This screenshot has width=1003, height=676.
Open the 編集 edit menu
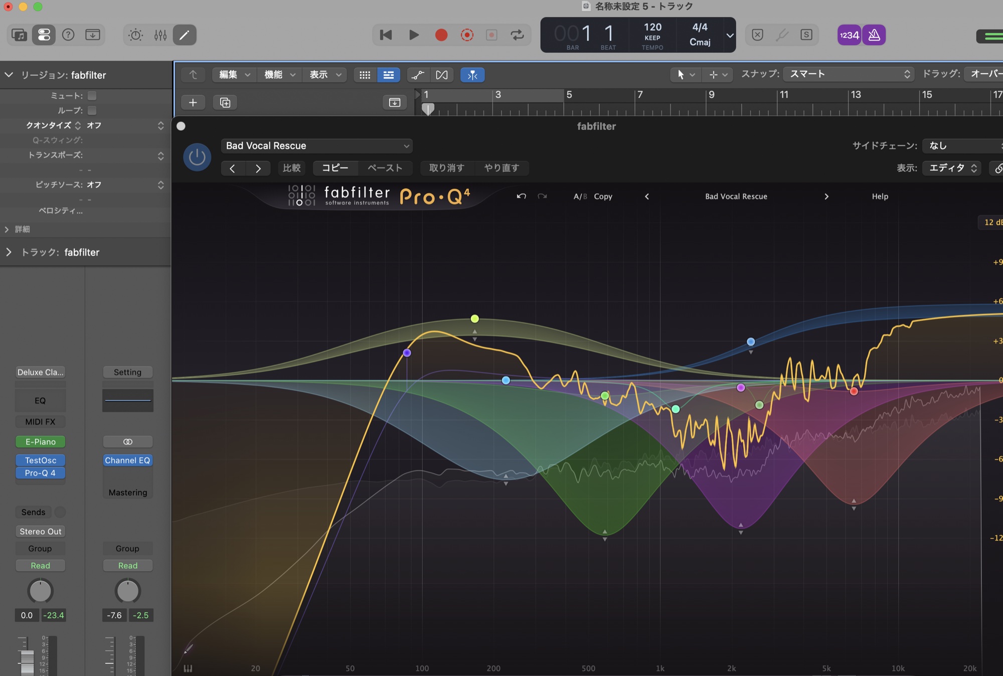point(234,75)
